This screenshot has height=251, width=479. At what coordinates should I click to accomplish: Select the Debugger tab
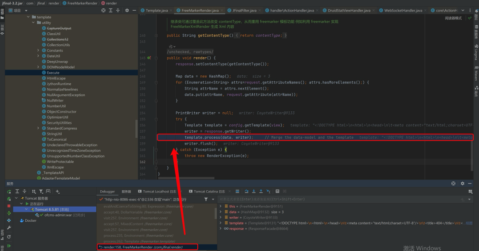click(x=107, y=192)
